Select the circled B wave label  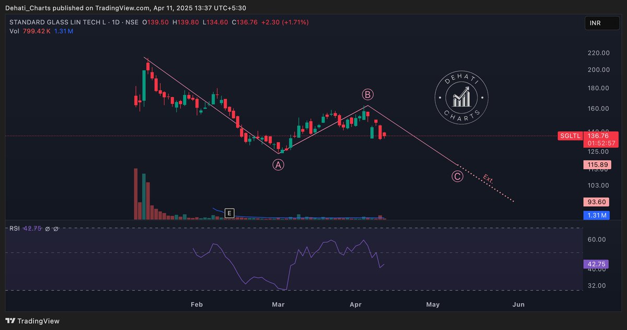(367, 95)
